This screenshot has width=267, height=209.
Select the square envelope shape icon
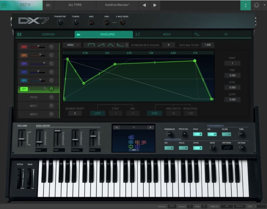91,45
